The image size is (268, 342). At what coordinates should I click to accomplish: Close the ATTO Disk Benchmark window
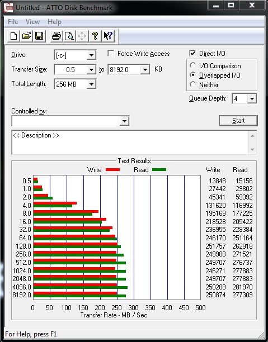tap(252, 6)
